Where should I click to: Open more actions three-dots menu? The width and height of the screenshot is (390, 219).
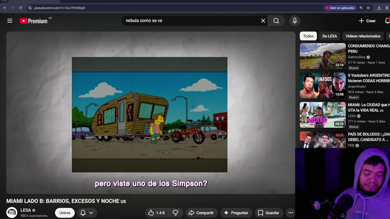click(291, 213)
